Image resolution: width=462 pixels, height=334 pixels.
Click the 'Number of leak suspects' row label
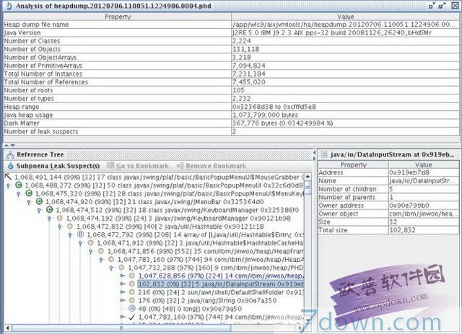point(41,132)
